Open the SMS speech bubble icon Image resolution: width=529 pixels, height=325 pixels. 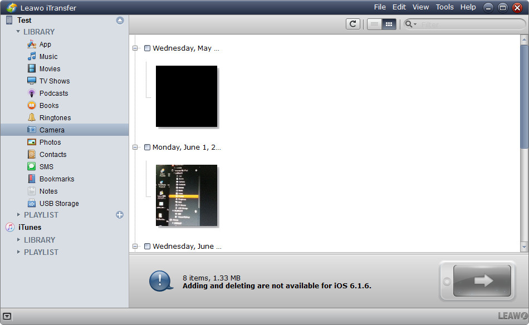coord(32,166)
